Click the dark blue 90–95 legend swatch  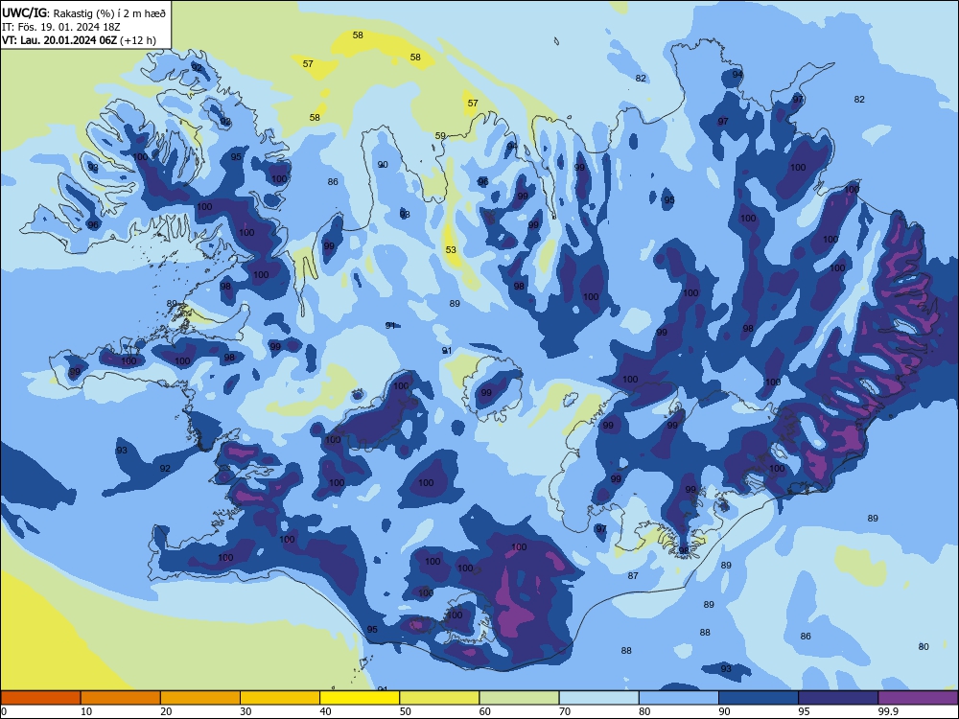click(x=759, y=698)
